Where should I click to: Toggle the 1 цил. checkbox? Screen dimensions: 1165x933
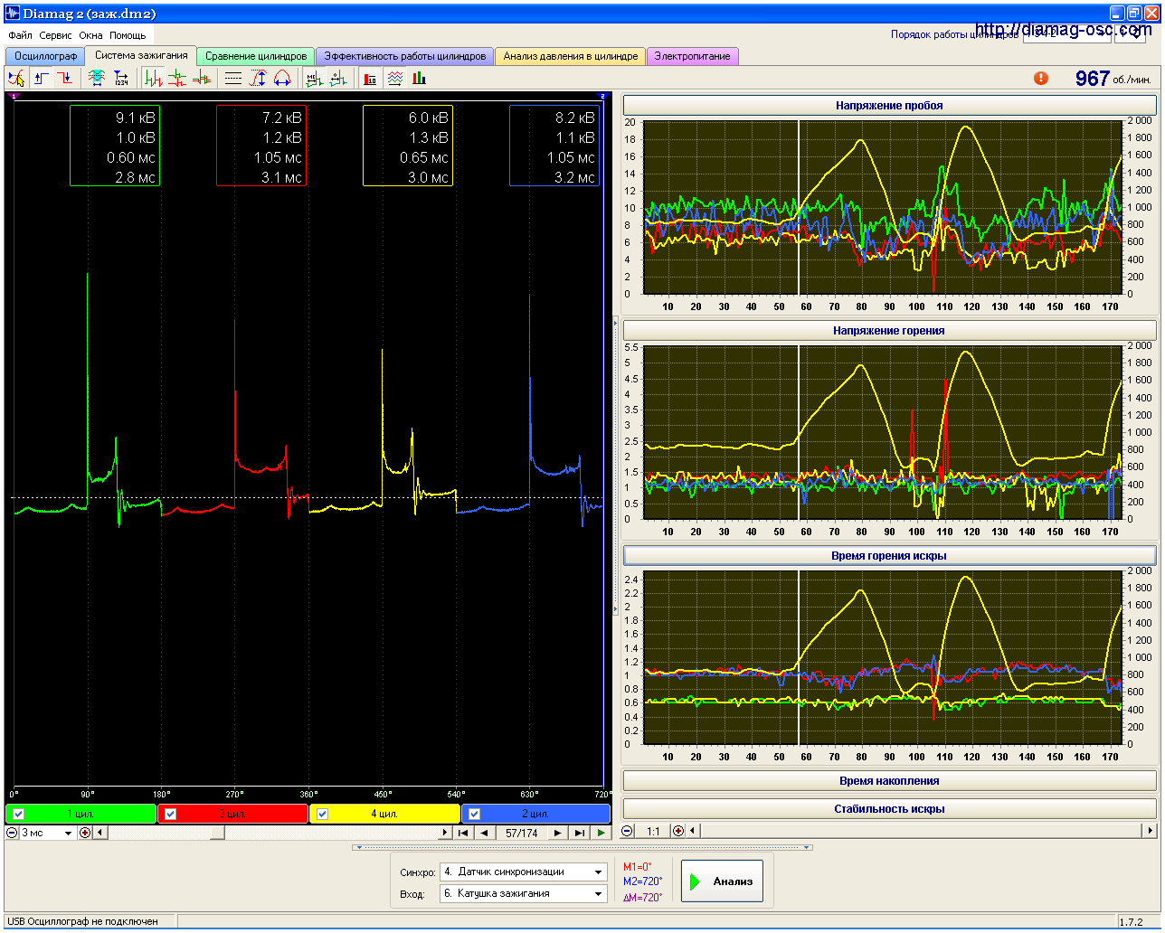[x=18, y=814]
